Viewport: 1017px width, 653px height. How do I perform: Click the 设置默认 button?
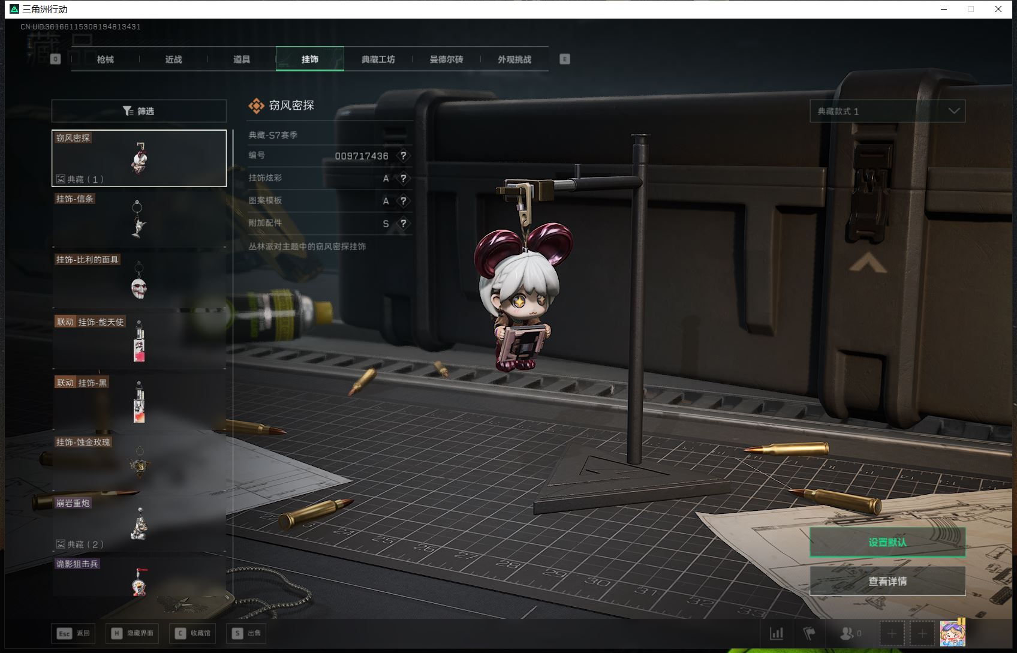pos(887,541)
